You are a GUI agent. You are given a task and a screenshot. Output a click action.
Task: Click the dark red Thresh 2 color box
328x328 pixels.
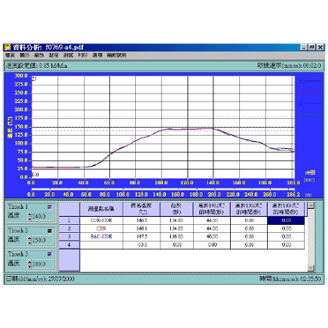point(49,231)
